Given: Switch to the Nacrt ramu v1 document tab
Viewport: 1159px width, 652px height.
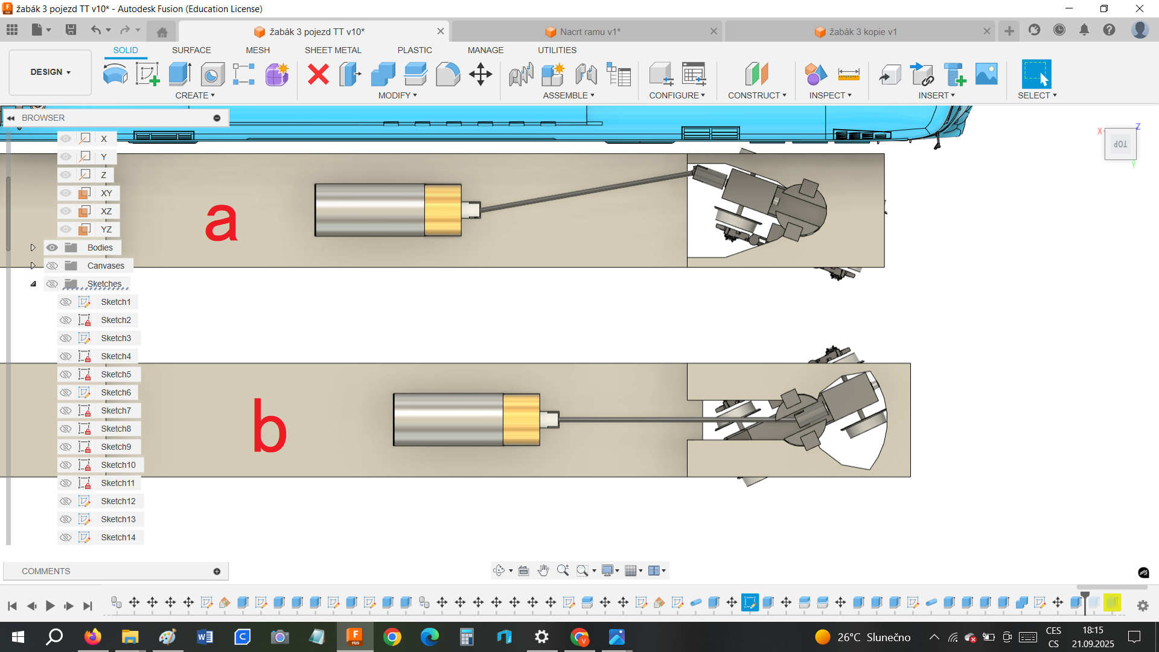Looking at the screenshot, I should [589, 31].
